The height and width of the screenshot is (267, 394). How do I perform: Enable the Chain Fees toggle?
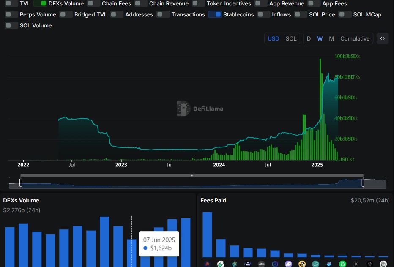tap(93, 3)
